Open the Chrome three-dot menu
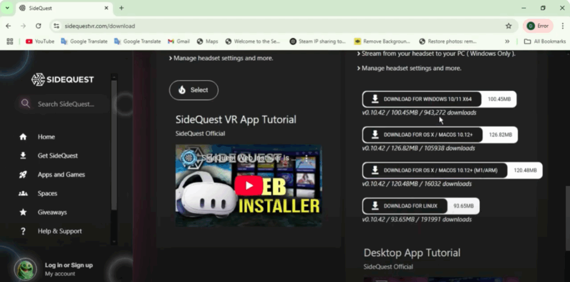570x282 pixels. (x=563, y=26)
